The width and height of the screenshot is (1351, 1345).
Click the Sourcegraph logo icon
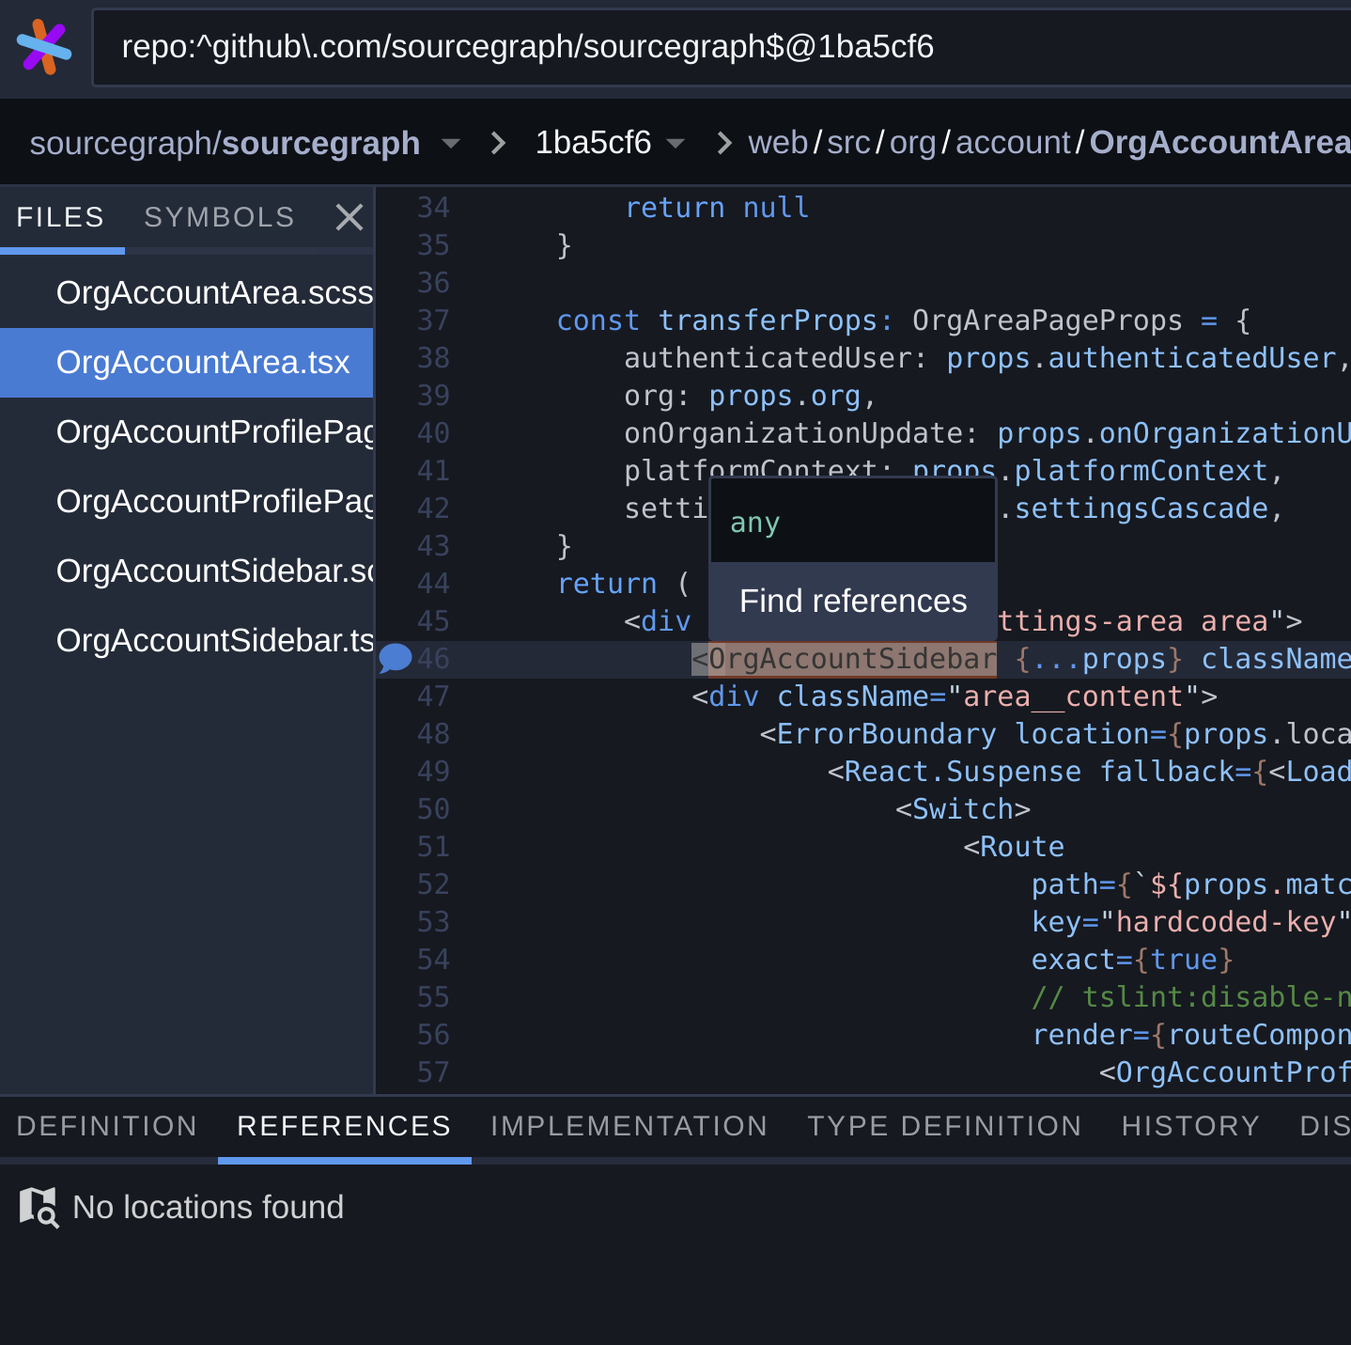coord(44,47)
